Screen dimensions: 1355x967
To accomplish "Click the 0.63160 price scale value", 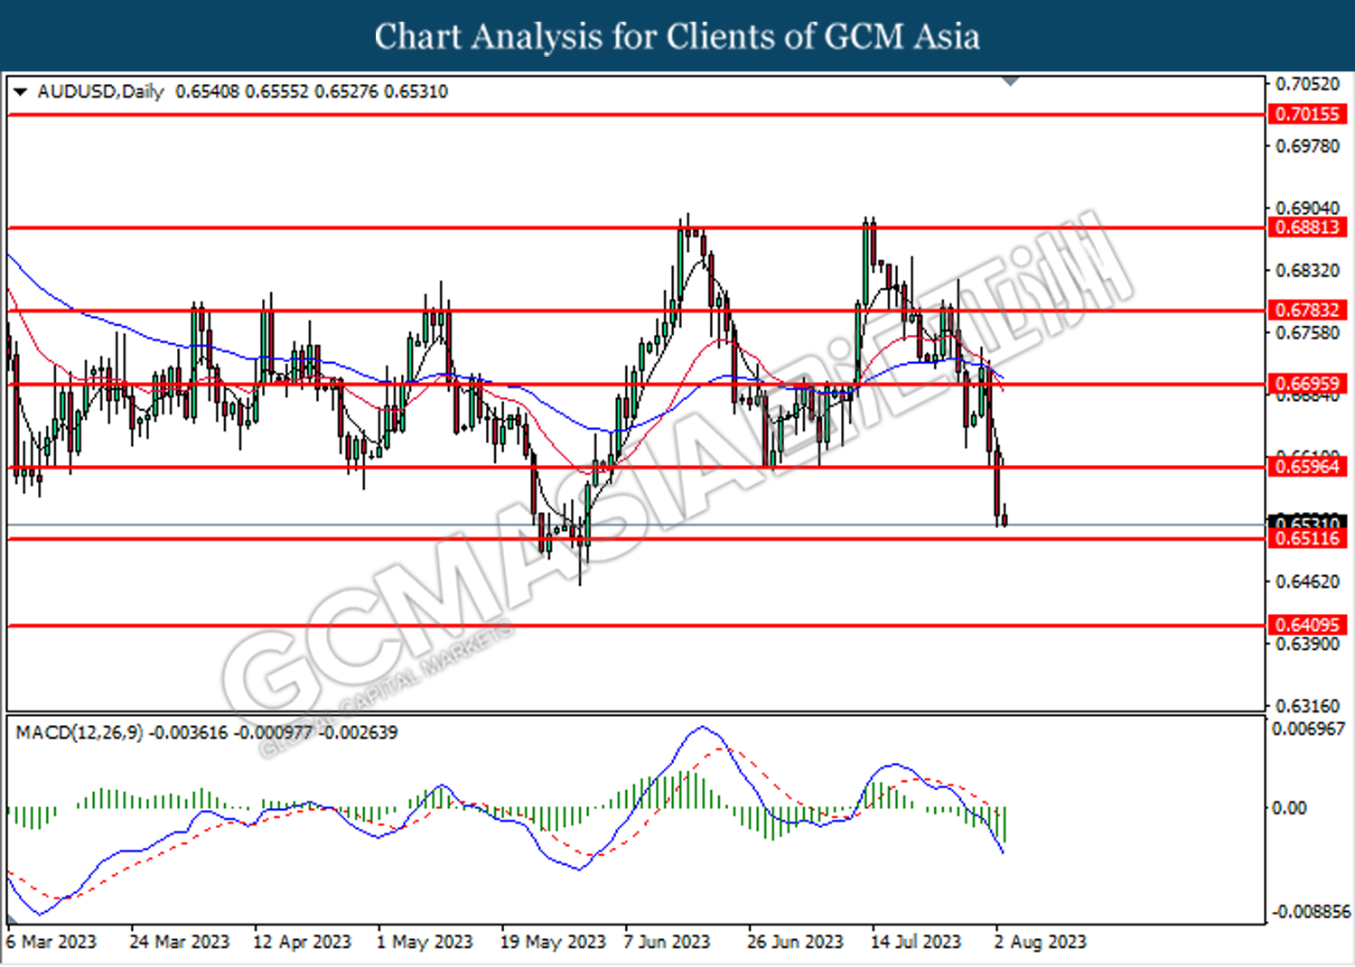I will pyautogui.click(x=1307, y=706).
